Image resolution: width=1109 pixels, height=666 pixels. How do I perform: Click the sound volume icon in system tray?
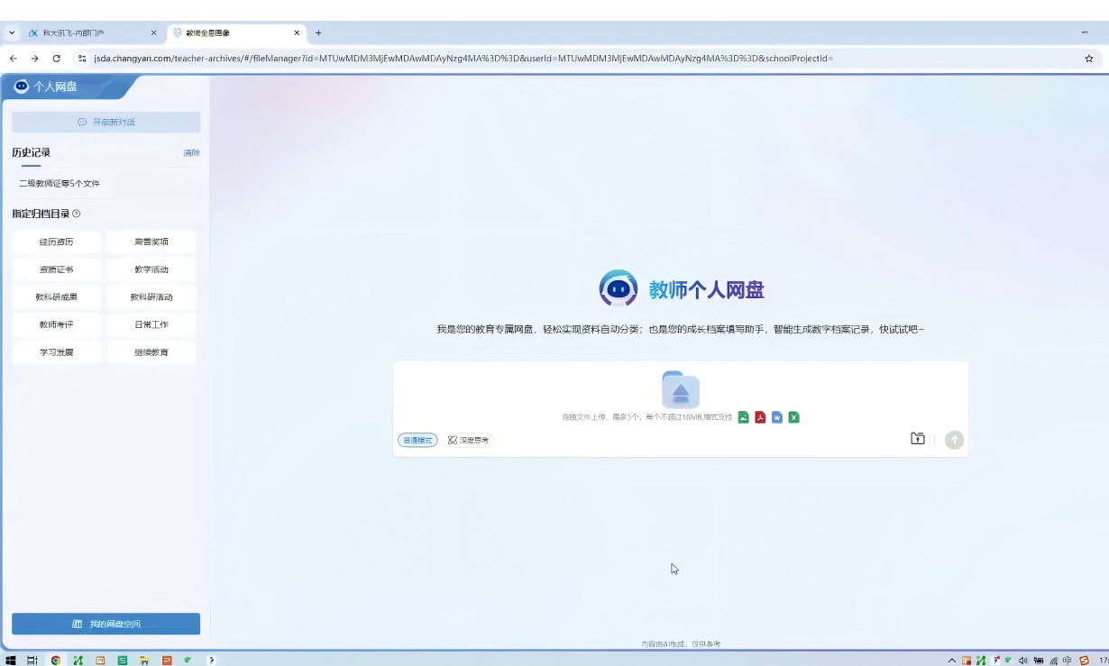pyautogui.click(x=1023, y=660)
